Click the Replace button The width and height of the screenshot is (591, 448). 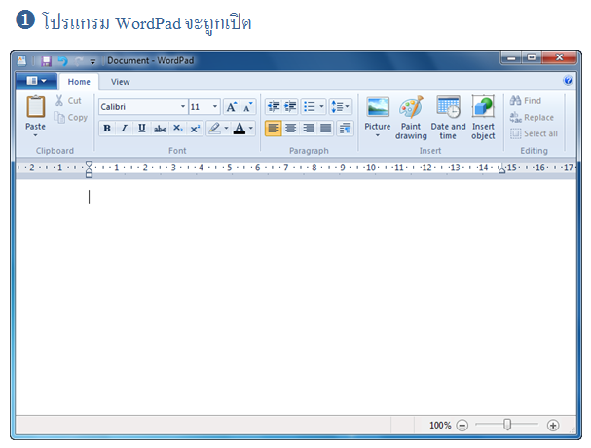click(x=532, y=117)
